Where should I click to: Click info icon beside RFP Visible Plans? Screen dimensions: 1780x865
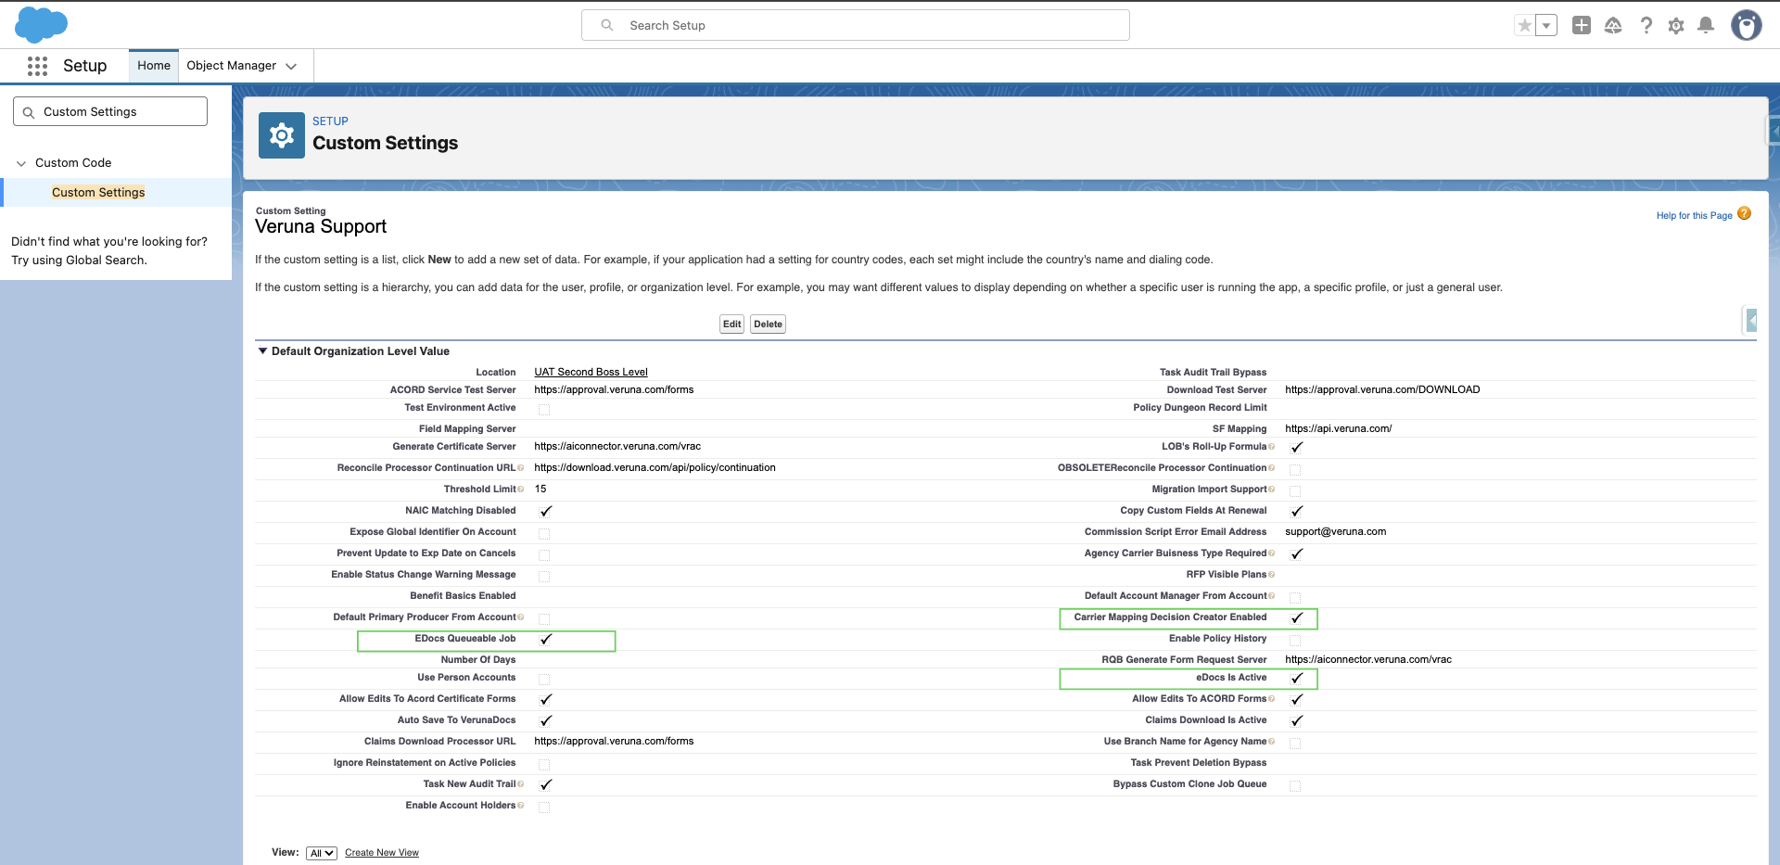[x=1272, y=575]
